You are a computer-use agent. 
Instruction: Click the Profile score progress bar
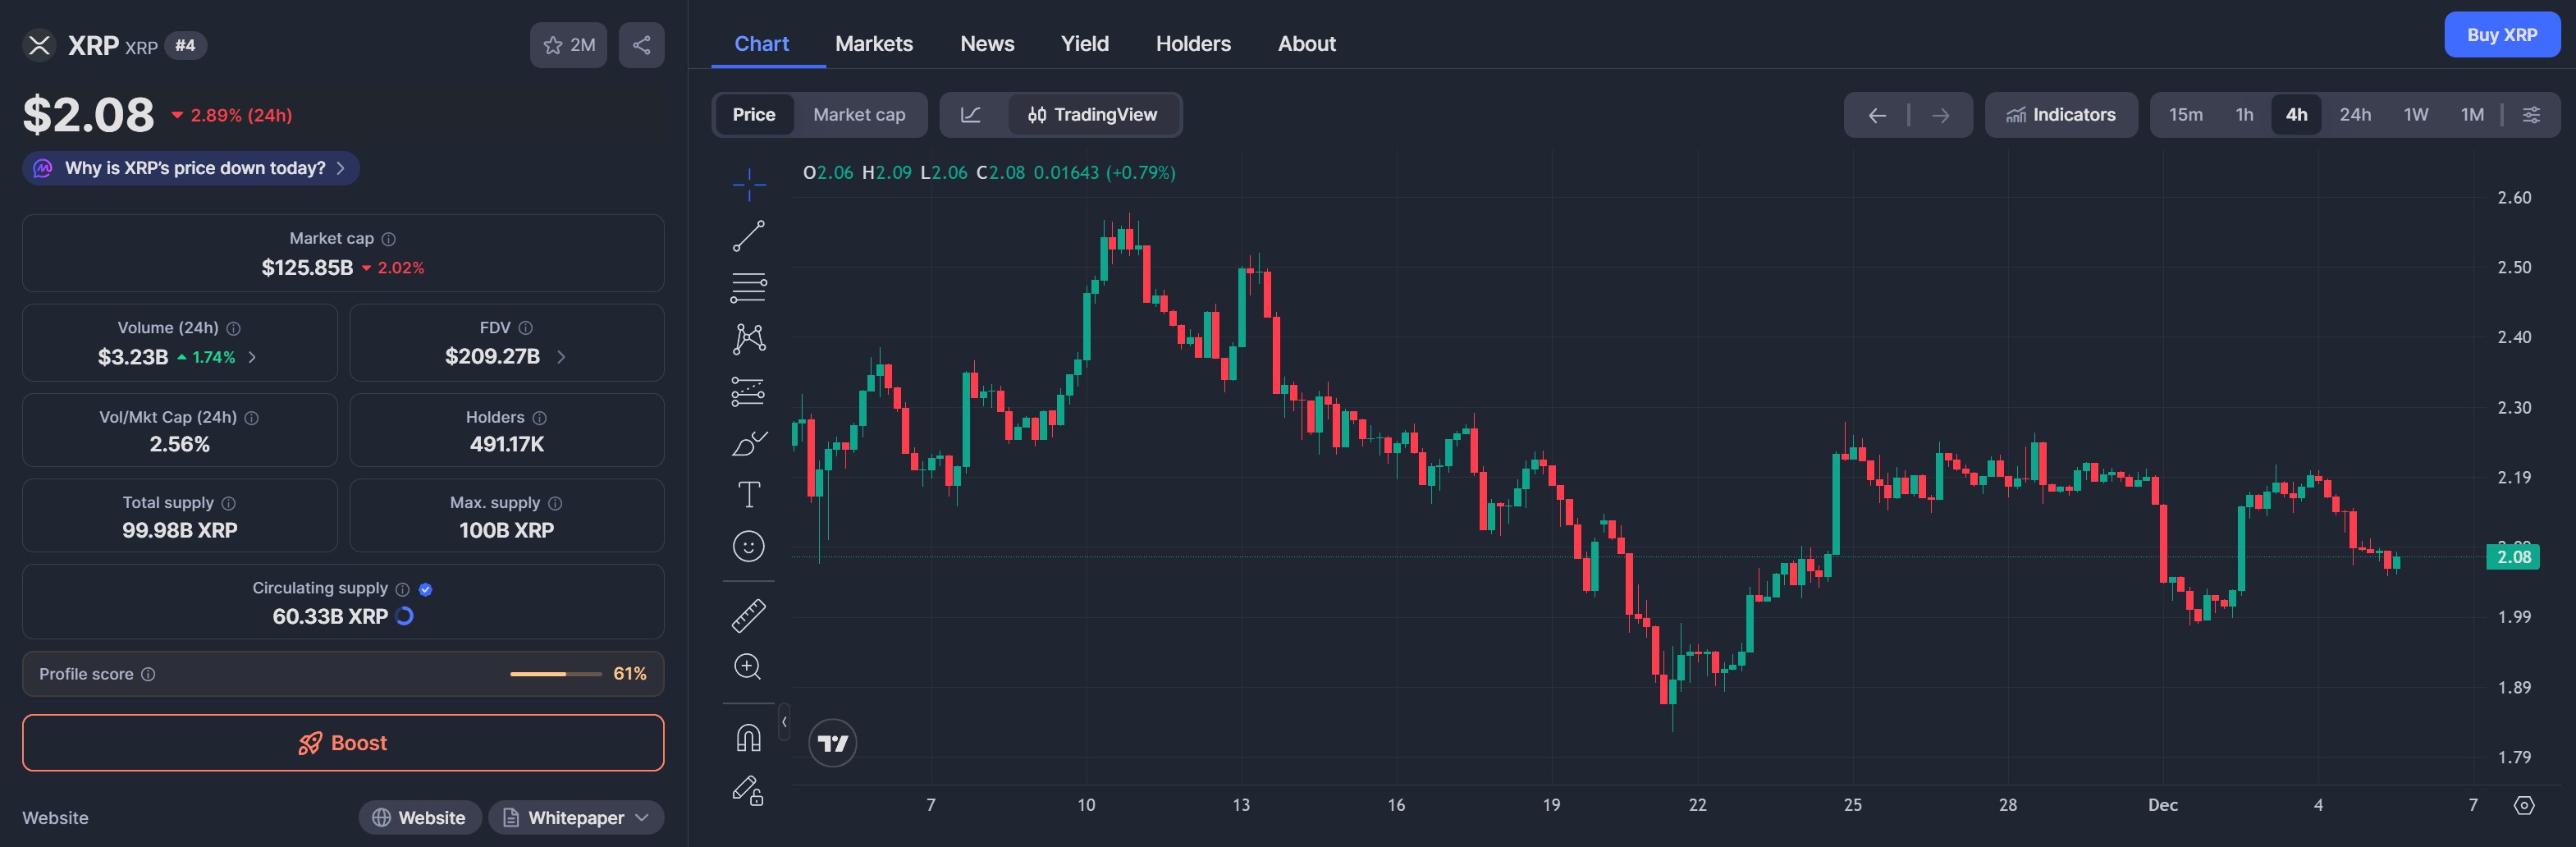[555, 674]
